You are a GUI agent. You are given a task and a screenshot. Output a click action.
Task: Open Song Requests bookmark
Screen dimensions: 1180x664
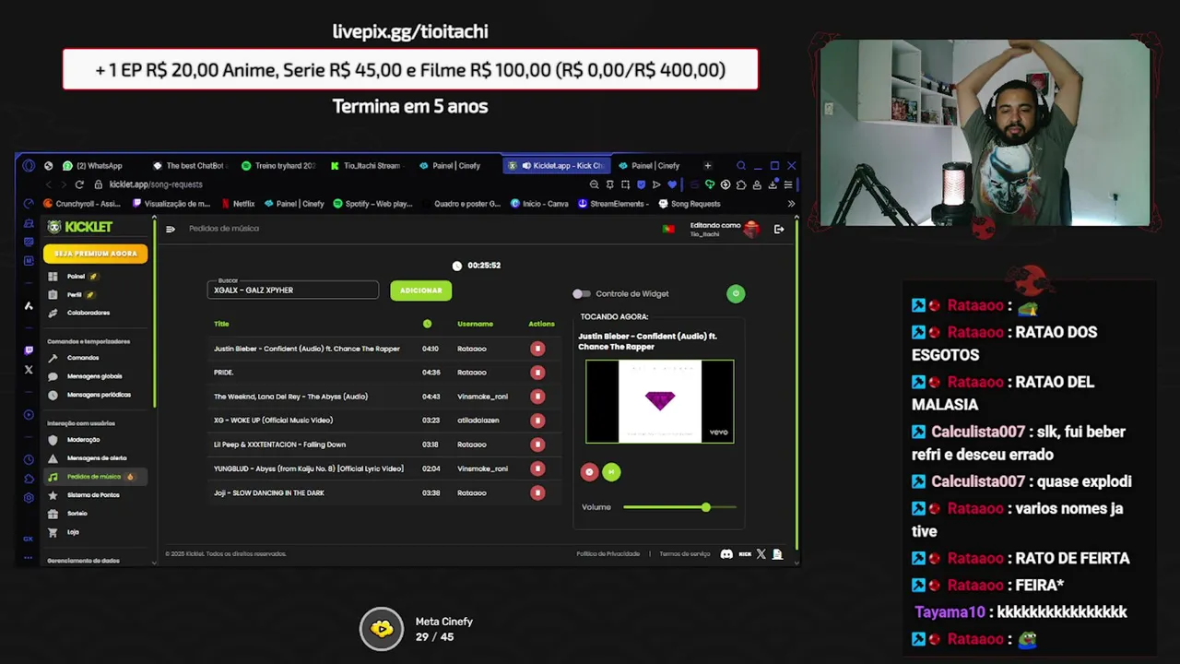coord(689,204)
